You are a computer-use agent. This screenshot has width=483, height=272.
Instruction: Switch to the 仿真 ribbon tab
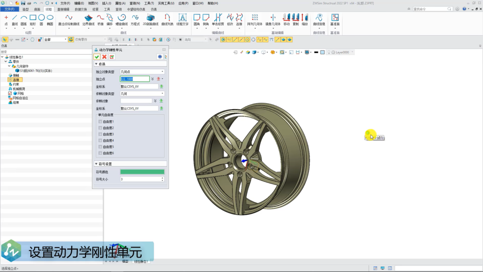click(x=154, y=9)
